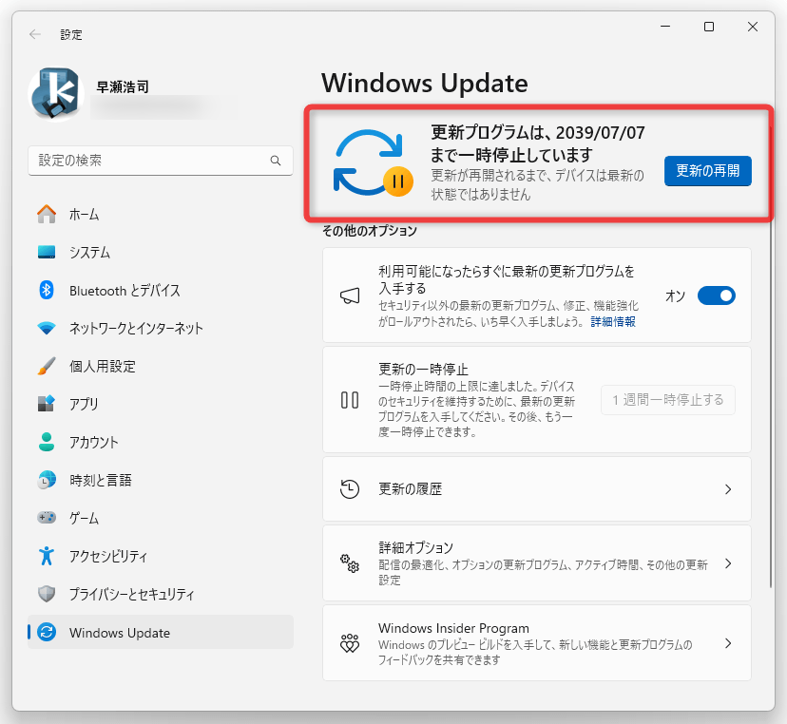Click the 個人用設定 paintbrush icon
The height and width of the screenshot is (724, 787).
[x=47, y=366]
